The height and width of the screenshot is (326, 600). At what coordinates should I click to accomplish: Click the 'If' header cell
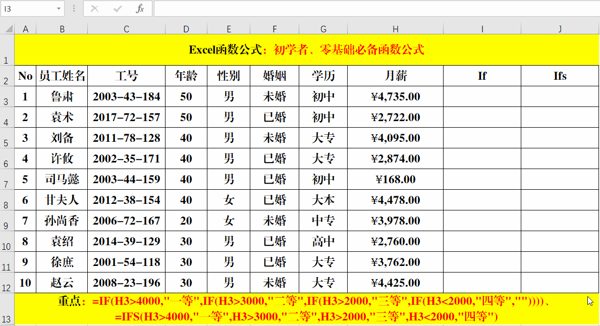click(x=482, y=76)
